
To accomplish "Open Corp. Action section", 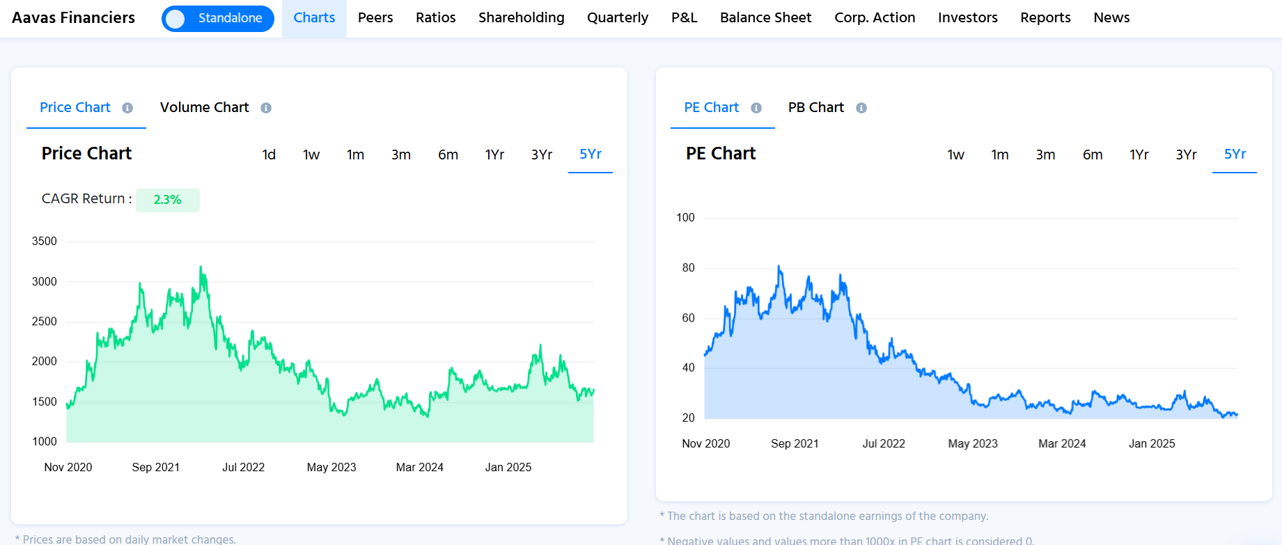I will (x=875, y=18).
